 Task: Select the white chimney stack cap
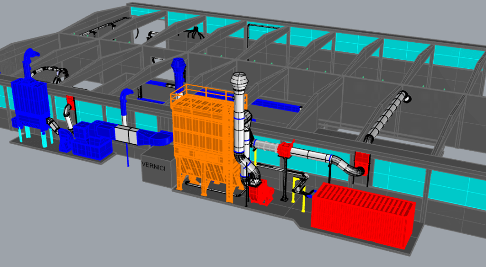pyautogui.click(x=240, y=82)
